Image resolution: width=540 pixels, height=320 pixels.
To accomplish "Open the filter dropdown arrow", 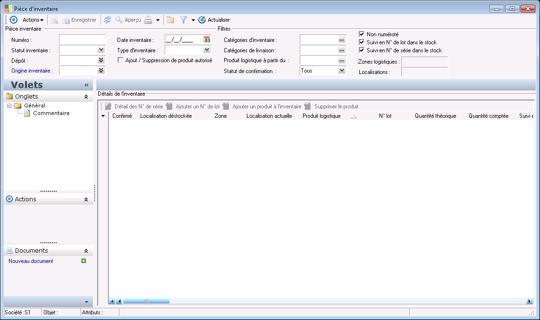I will tap(193, 20).
